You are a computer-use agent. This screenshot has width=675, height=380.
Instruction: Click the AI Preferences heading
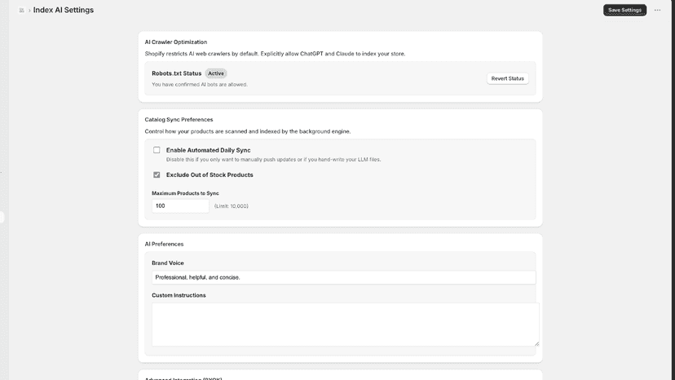164,245
